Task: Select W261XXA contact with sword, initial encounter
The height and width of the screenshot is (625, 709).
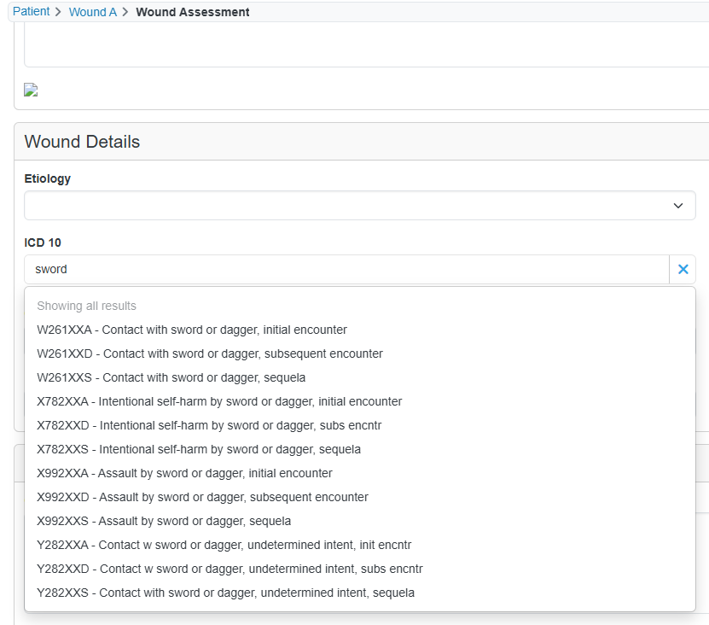Action: [359, 330]
